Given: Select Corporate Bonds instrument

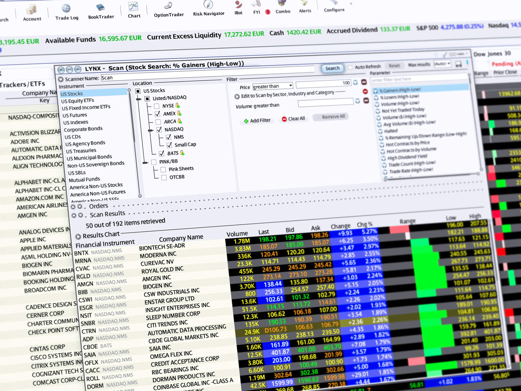Looking at the screenshot, I should (x=83, y=129).
